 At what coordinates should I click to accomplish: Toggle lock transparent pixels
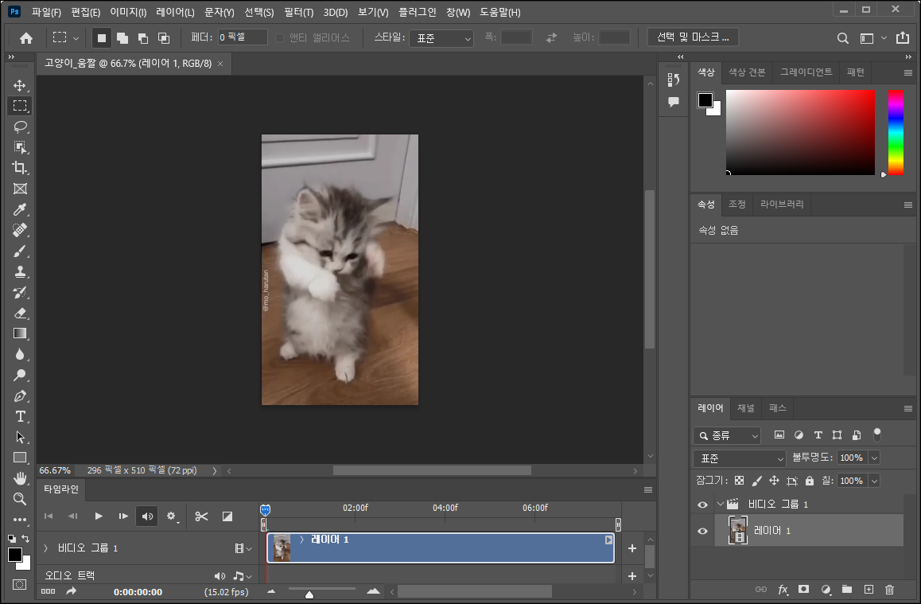coord(740,481)
